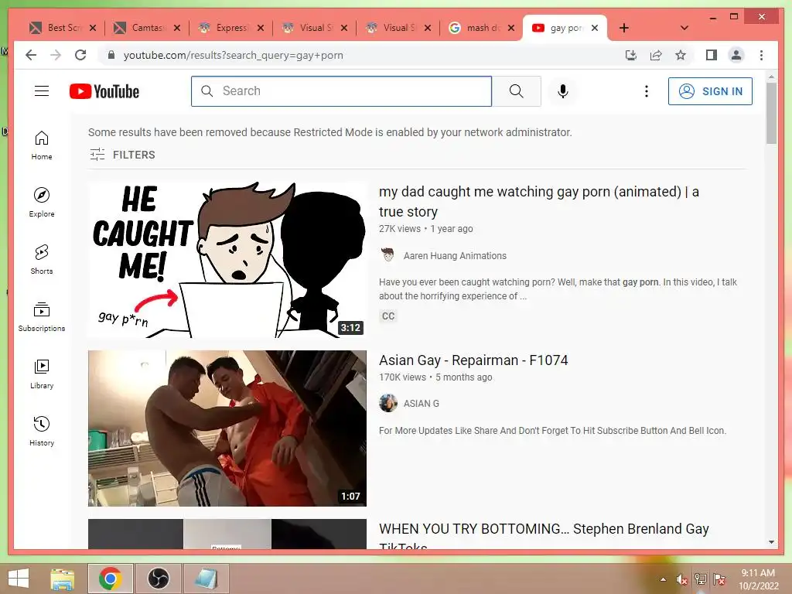Switch to the 'Best Scr' tab
Viewport: 792px width, 594px height.
click(x=63, y=28)
